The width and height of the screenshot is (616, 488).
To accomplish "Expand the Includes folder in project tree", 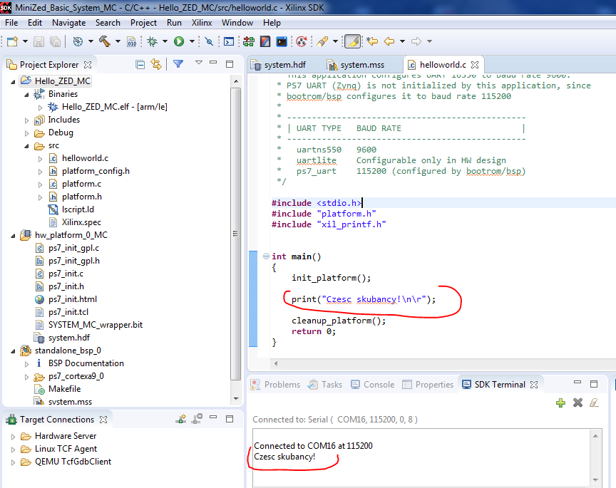I will click(27, 120).
